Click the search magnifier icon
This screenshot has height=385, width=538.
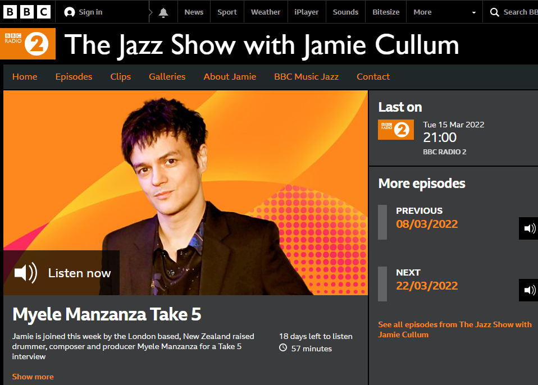494,12
